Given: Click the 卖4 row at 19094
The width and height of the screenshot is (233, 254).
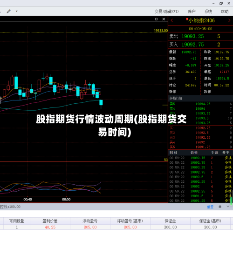Looking at the screenshot, I should point(200,109).
